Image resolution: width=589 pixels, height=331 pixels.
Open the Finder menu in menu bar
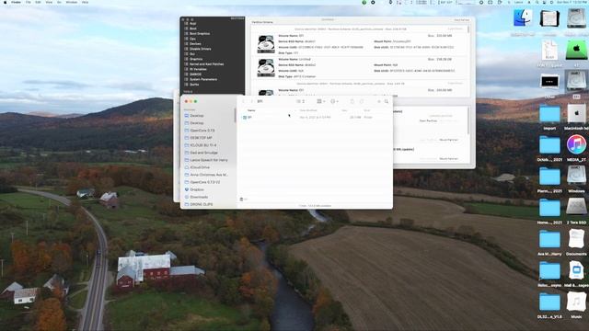(x=17, y=2)
